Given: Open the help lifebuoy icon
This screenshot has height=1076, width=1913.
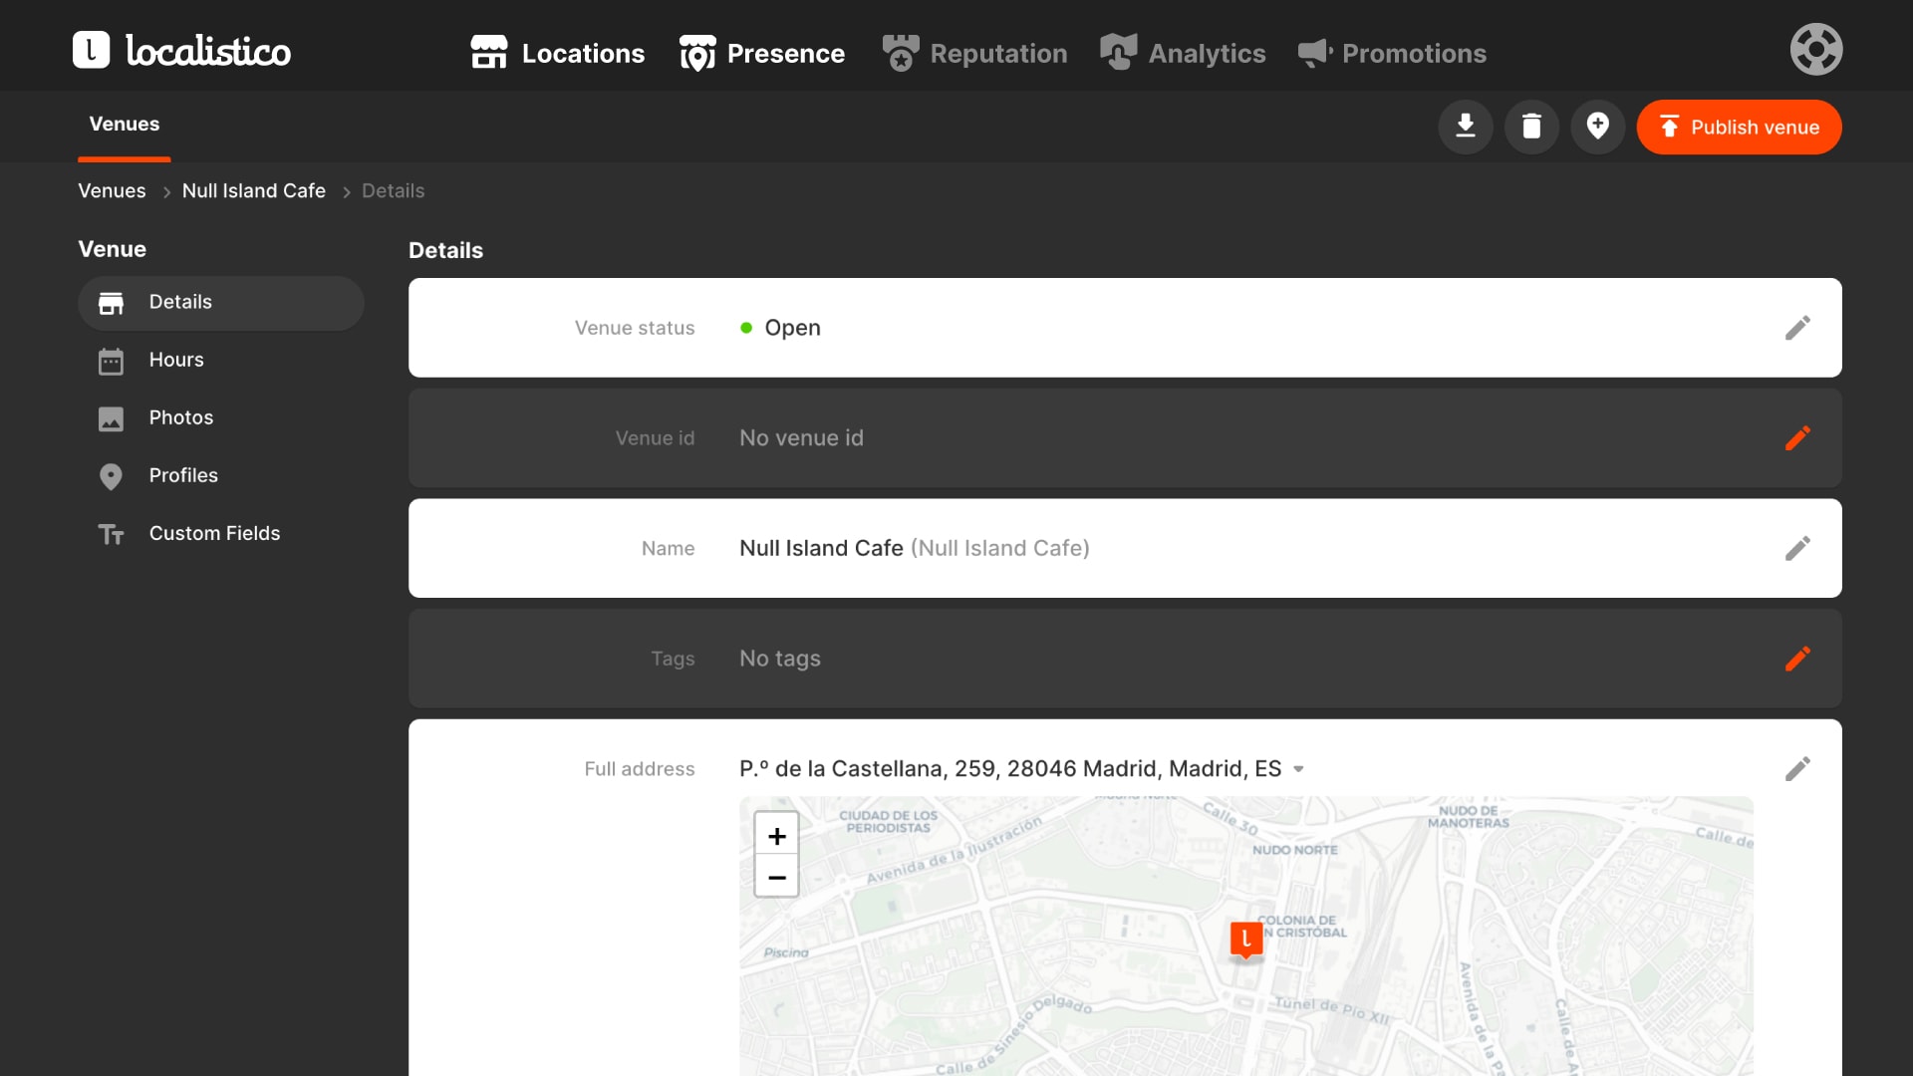Looking at the screenshot, I should coord(1815,50).
